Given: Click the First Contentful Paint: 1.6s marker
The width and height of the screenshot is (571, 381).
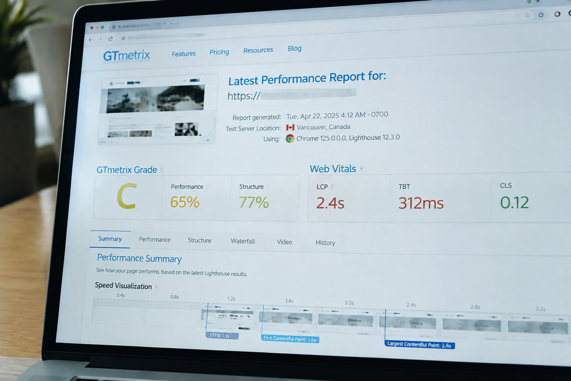Looking at the screenshot, I should click(290, 339).
